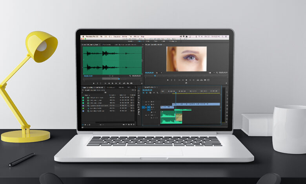Click New Item icon in Project panel
306x184 pixels.
tap(131, 124)
